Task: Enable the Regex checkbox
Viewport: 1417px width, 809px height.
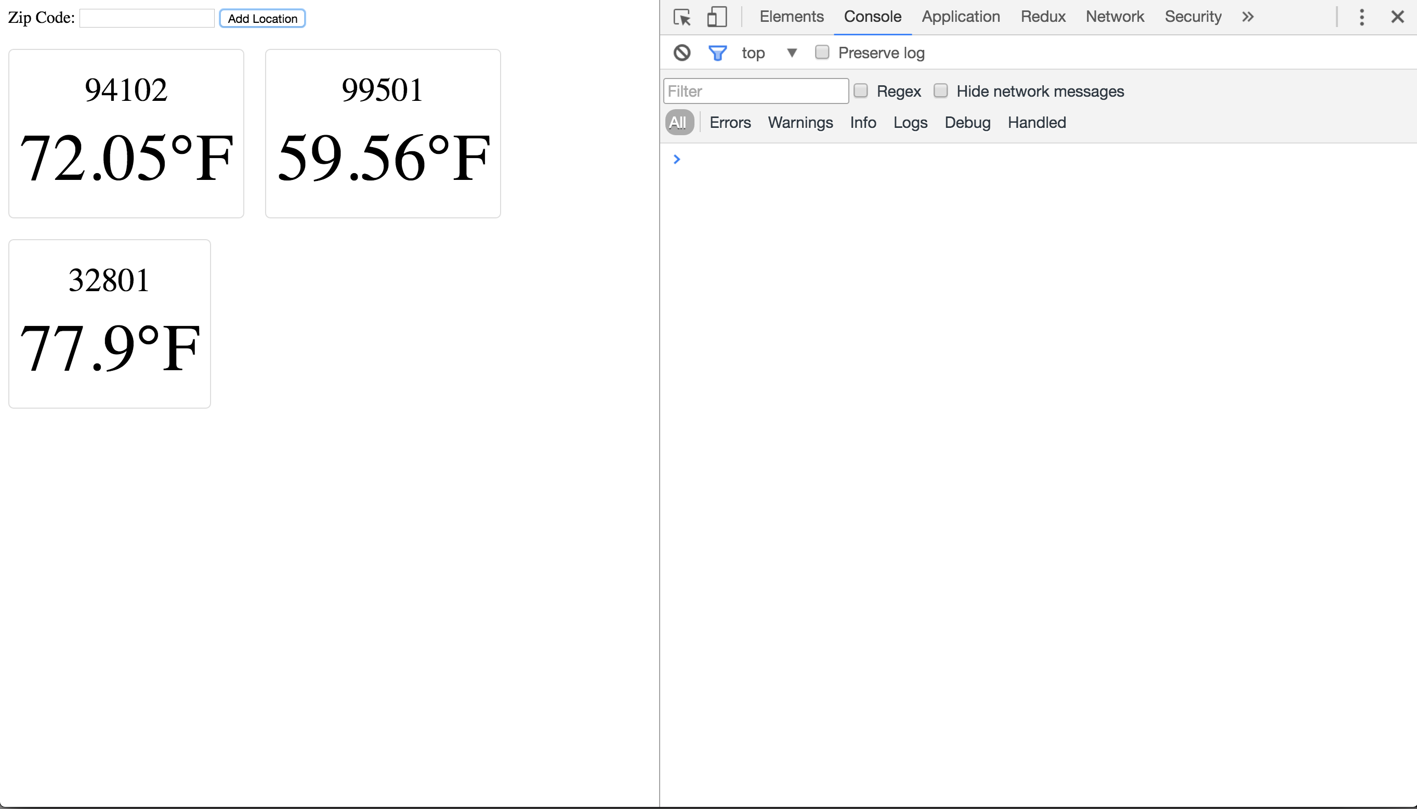Action: point(860,90)
